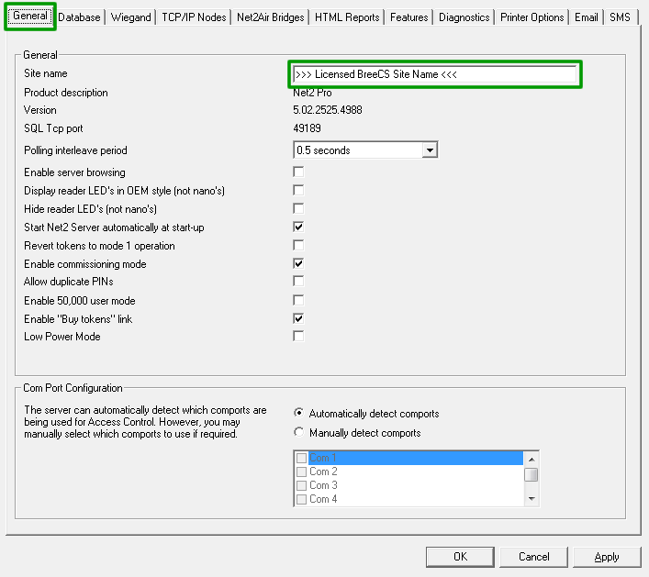This screenshot has width=649, height=577.
Task: Uncheck Start Net2 Server automatically at start-up
Action: coord(298,227)
